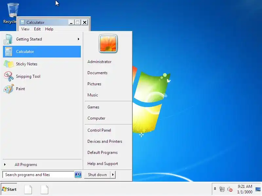Open Pictures from Start menu

tap(94, 84)
